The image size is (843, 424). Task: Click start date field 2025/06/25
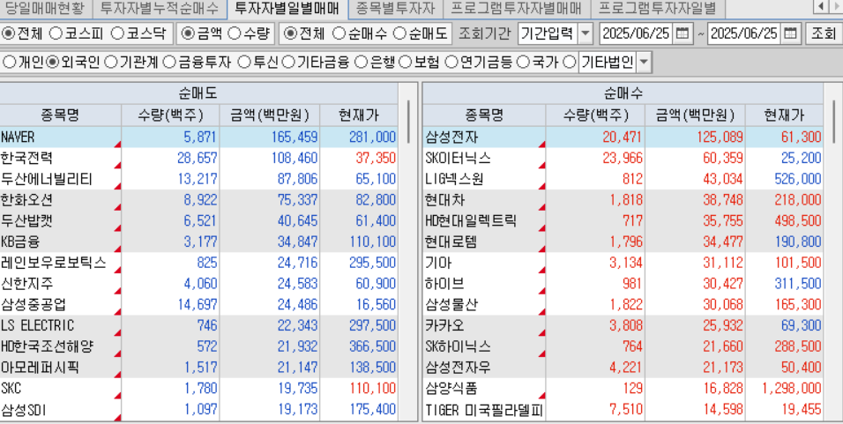[x=636, y=33]
